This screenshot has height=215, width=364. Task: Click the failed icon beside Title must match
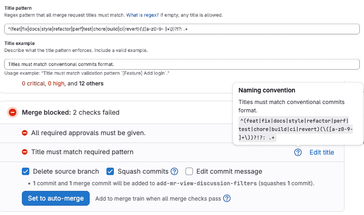(x=25, y=152)
